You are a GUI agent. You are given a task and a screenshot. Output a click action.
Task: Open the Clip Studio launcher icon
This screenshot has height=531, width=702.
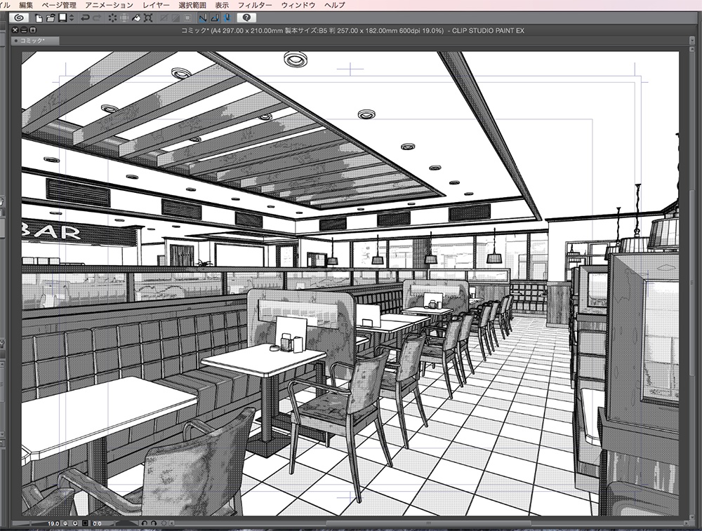pos(18,18)
